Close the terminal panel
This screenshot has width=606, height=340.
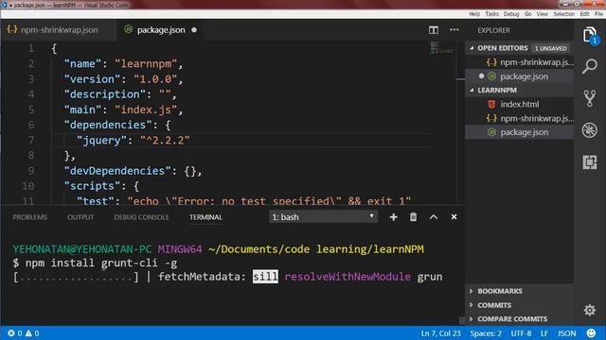pyautogui.click(x=454, y=217)
